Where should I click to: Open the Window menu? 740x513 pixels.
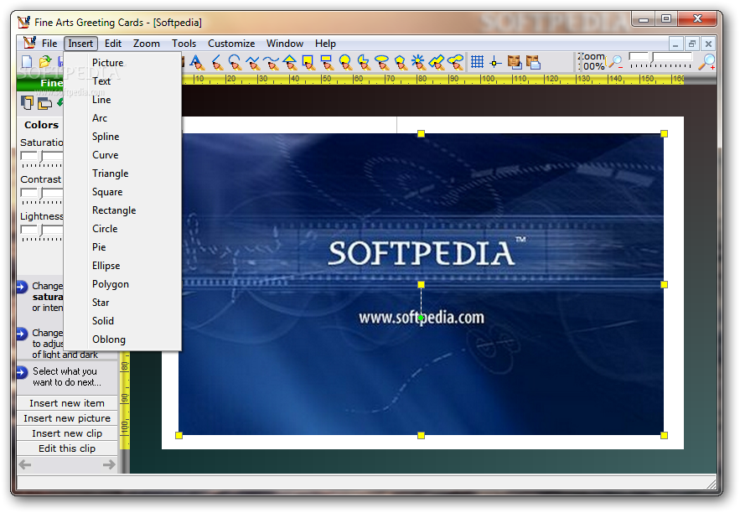pyautogui.click(x=285, y=44)
